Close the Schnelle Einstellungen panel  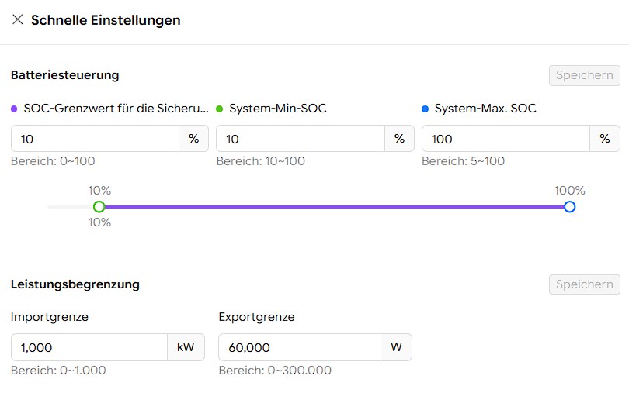[17, 20]
